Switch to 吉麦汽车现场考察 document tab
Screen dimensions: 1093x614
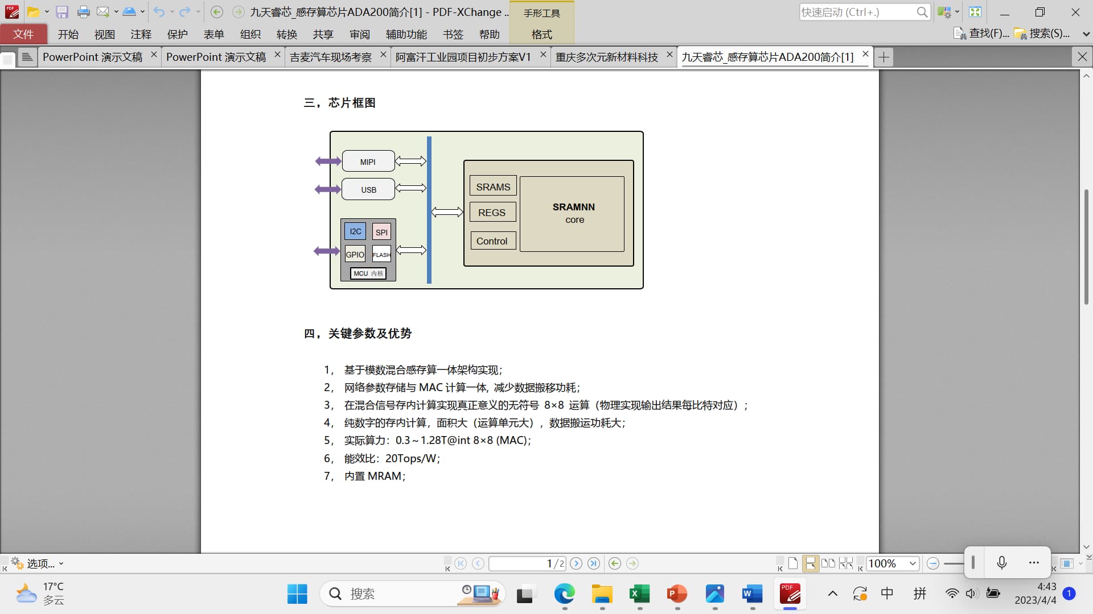point(331,57)
